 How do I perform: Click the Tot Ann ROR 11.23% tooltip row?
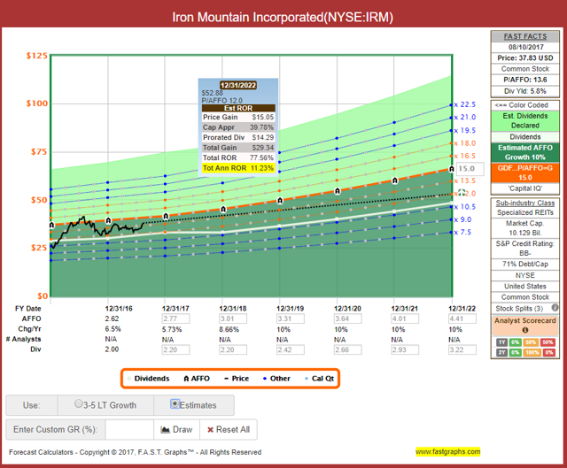[x=238, y=168]
